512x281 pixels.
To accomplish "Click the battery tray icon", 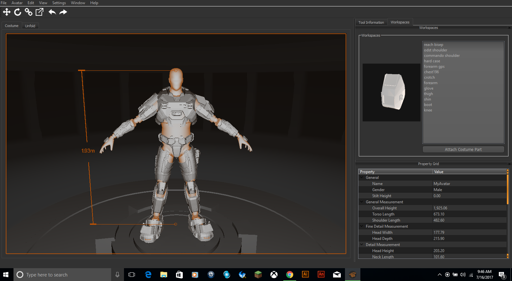I will (455, 275).
